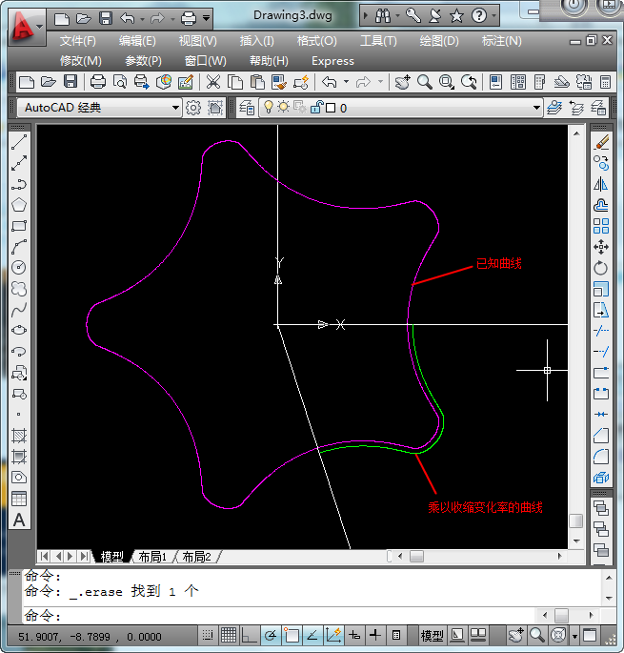The height and width of the screenshot is (653, 624).
Task: Select the Line tool in the draw toolbar
Action: point(19,142)
